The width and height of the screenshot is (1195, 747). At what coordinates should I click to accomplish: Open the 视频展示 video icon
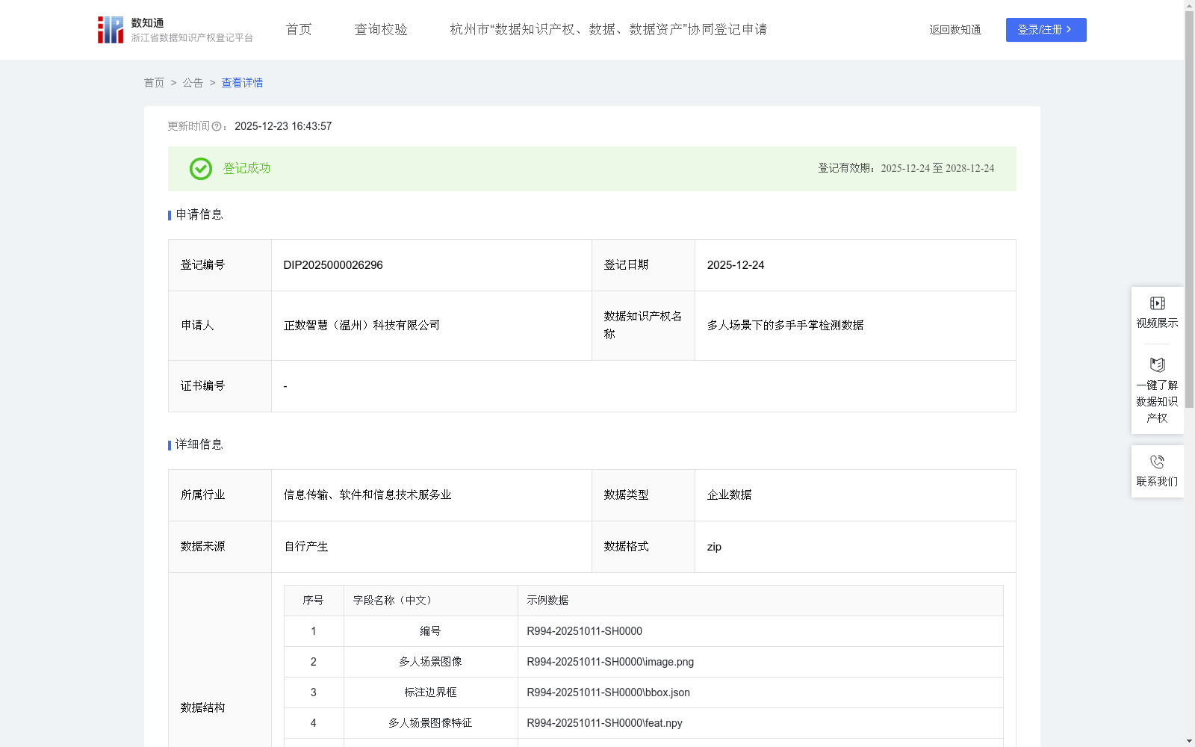[x=1158, y=303]
